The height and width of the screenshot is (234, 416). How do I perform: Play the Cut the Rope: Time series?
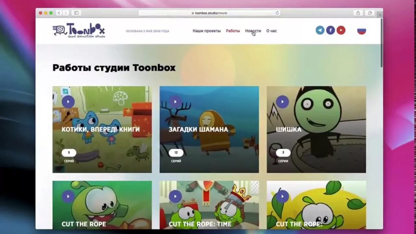[175, 196]
